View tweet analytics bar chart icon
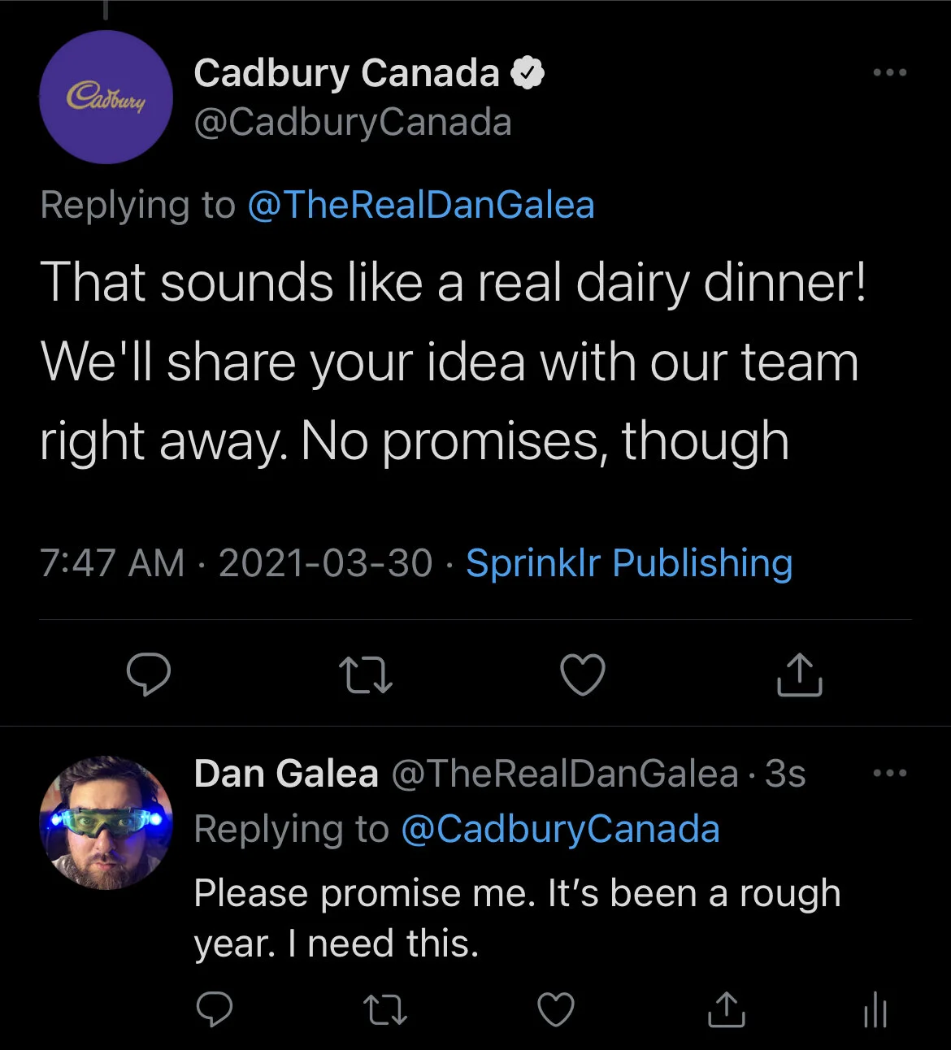The width and height of the screenshot is (951, 1050). [875, 1010]
